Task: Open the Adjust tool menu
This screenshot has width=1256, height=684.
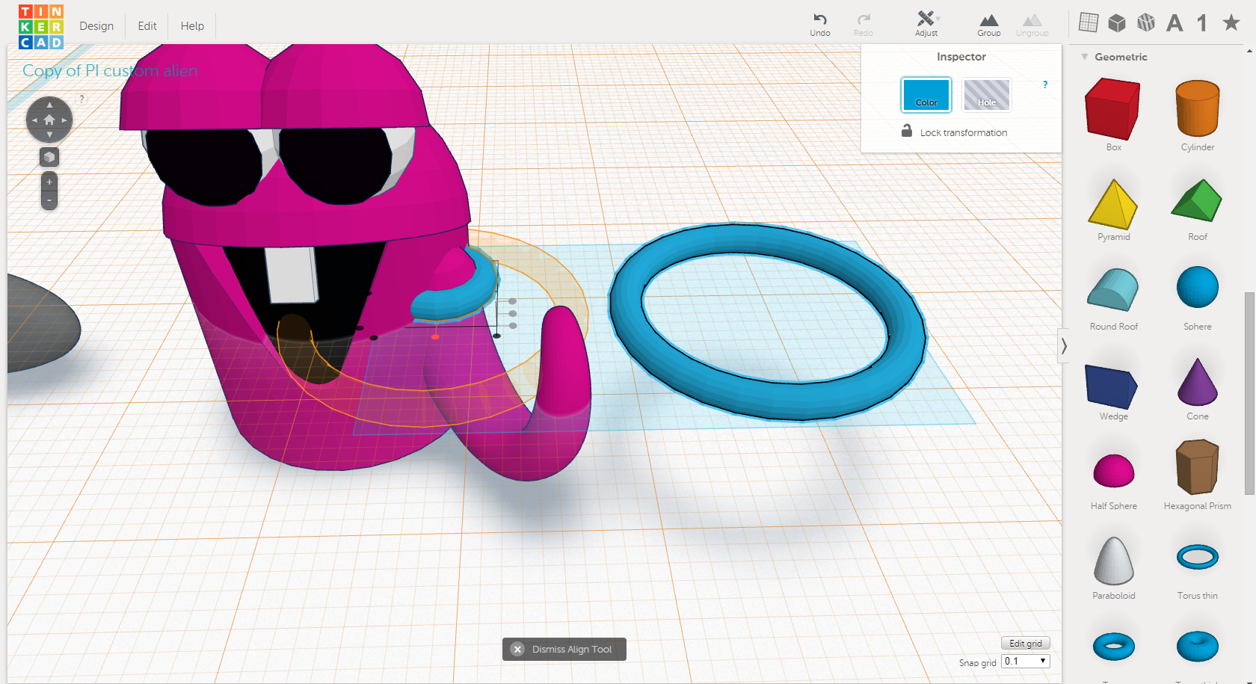Action: click(x=926, y=24)
